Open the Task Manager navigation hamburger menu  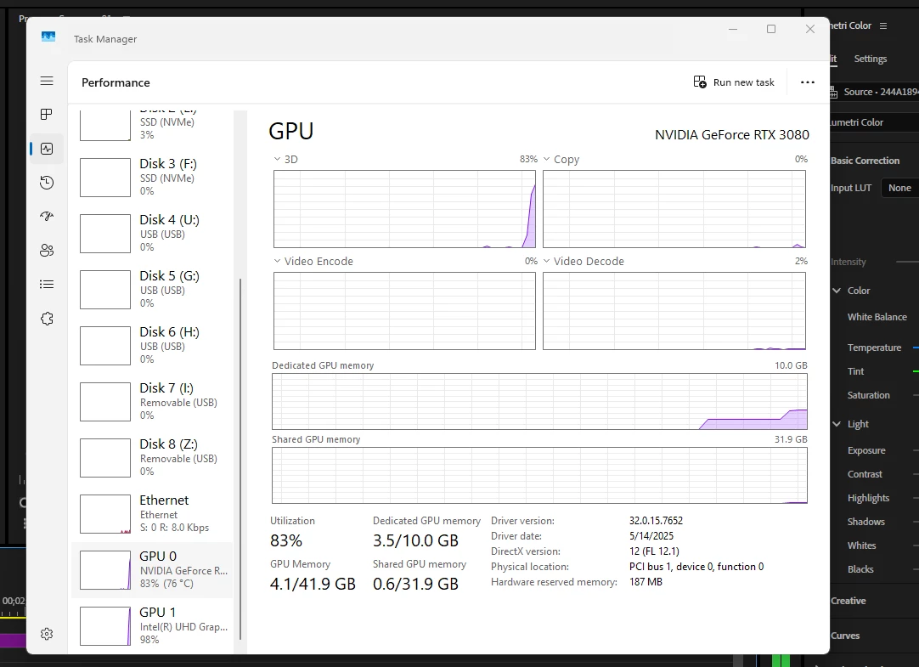(47, 81)
